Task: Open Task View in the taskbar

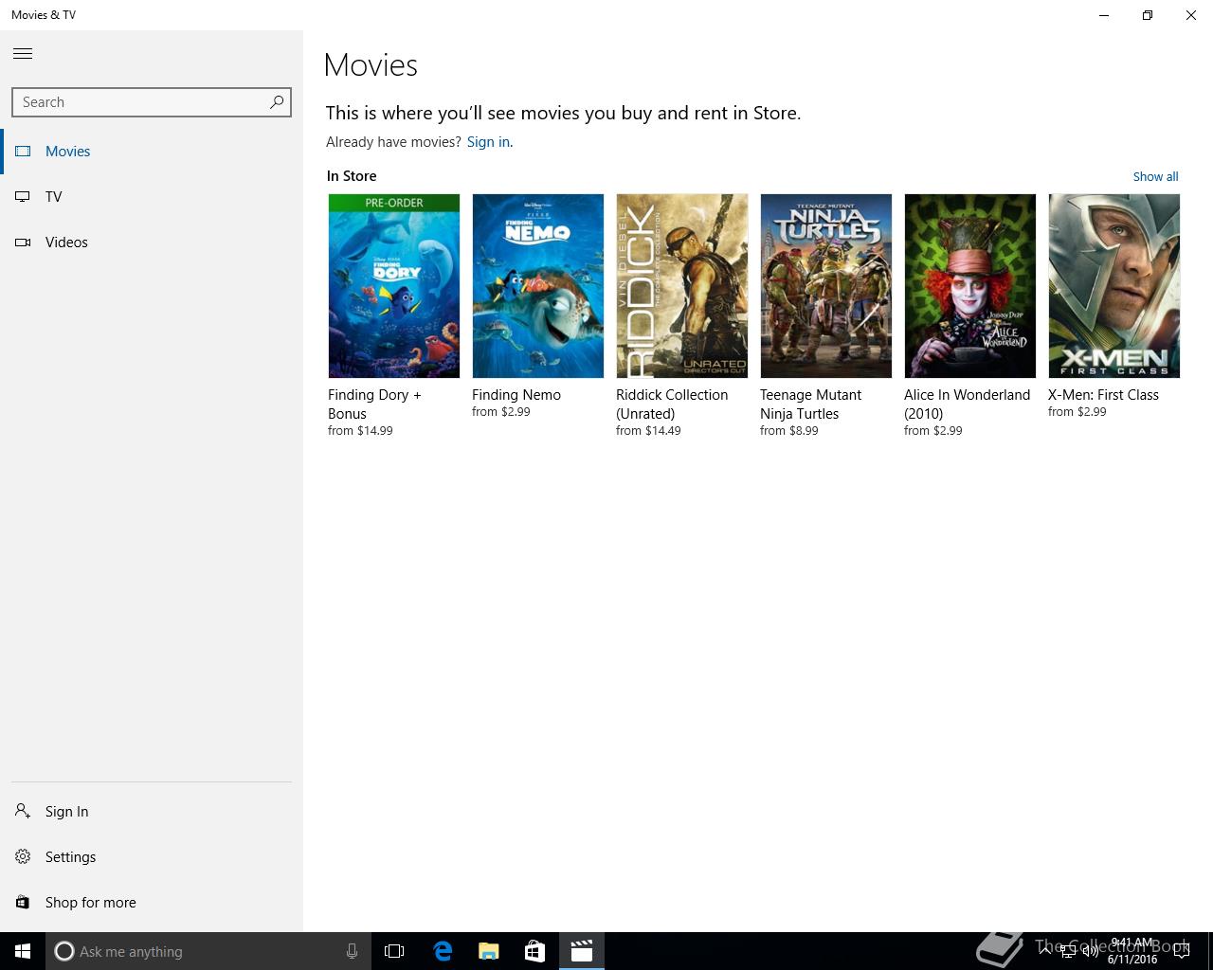Action: tap(394, 951)
